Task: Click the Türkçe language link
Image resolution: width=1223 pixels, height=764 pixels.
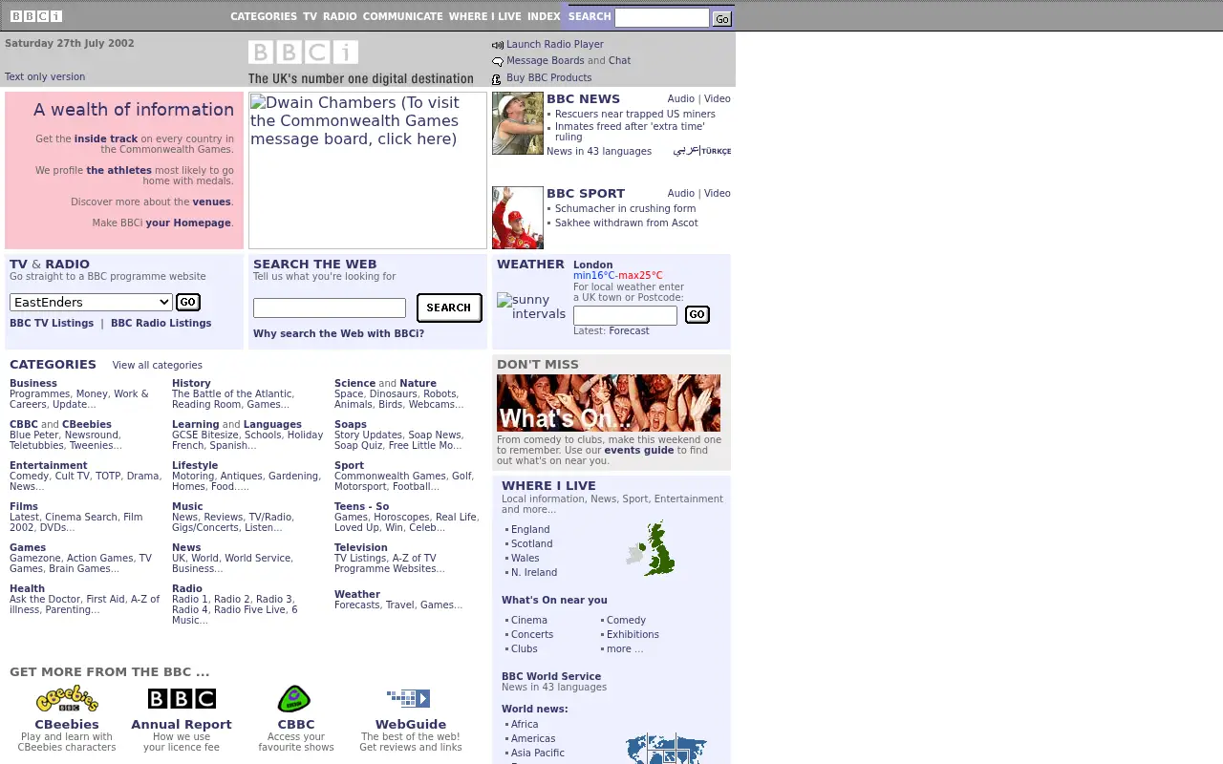Action: tap(717, 151)
